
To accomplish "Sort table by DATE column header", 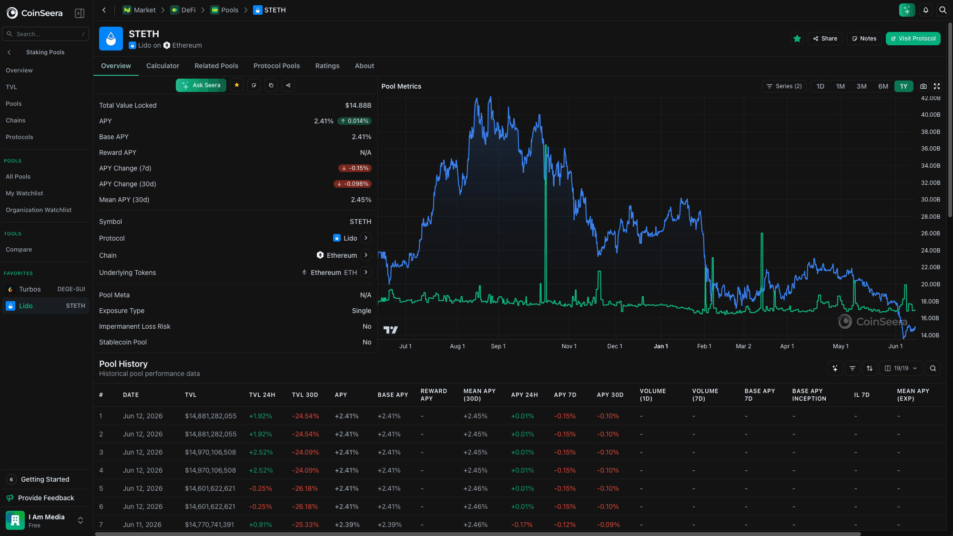I will point(131,395).
